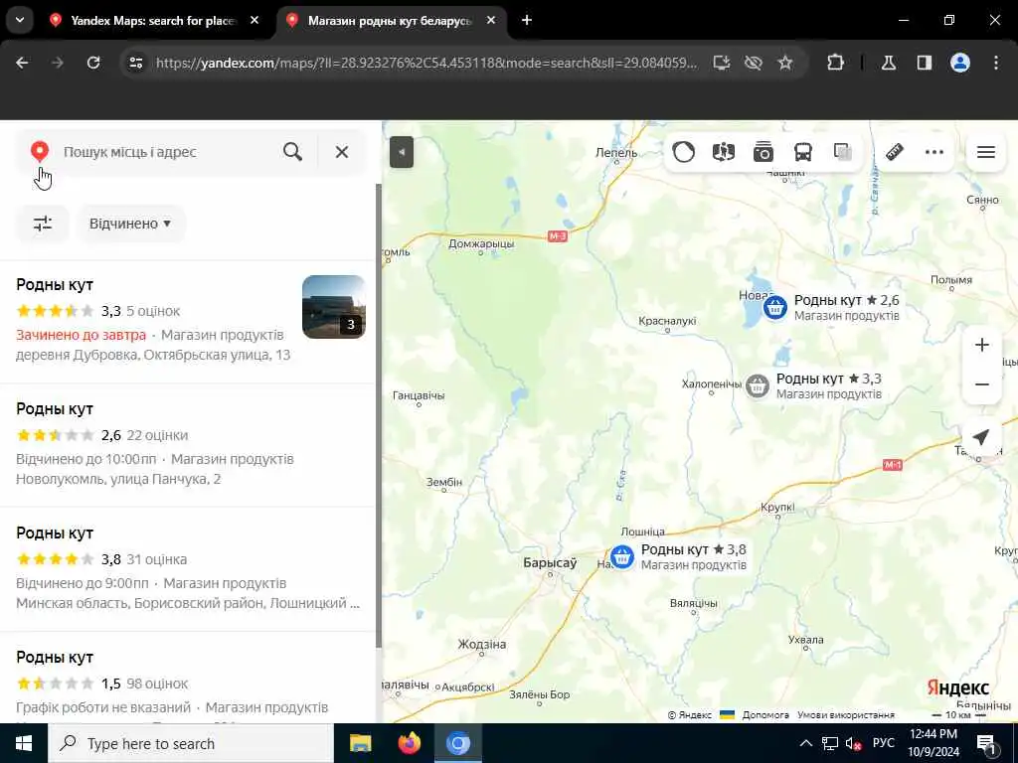This screenshot has height=763, width=1018.
Task: Toggle the browser side panel
Action: (x=924, y=63)
